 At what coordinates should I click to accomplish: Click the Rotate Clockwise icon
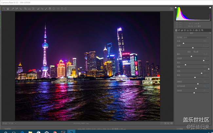(66, 9)
